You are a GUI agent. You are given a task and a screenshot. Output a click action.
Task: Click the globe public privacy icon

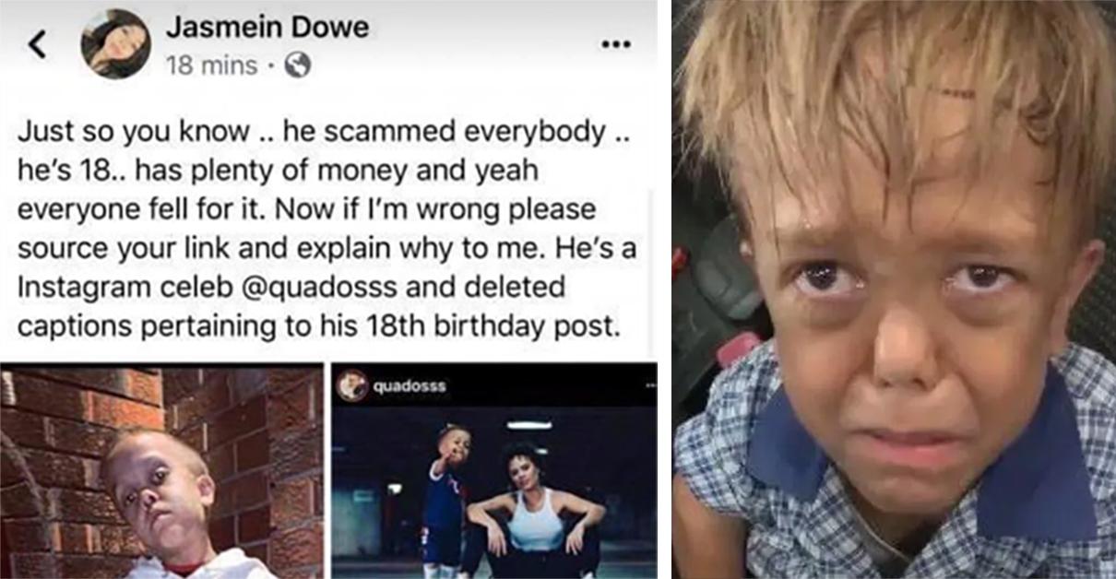297,65
